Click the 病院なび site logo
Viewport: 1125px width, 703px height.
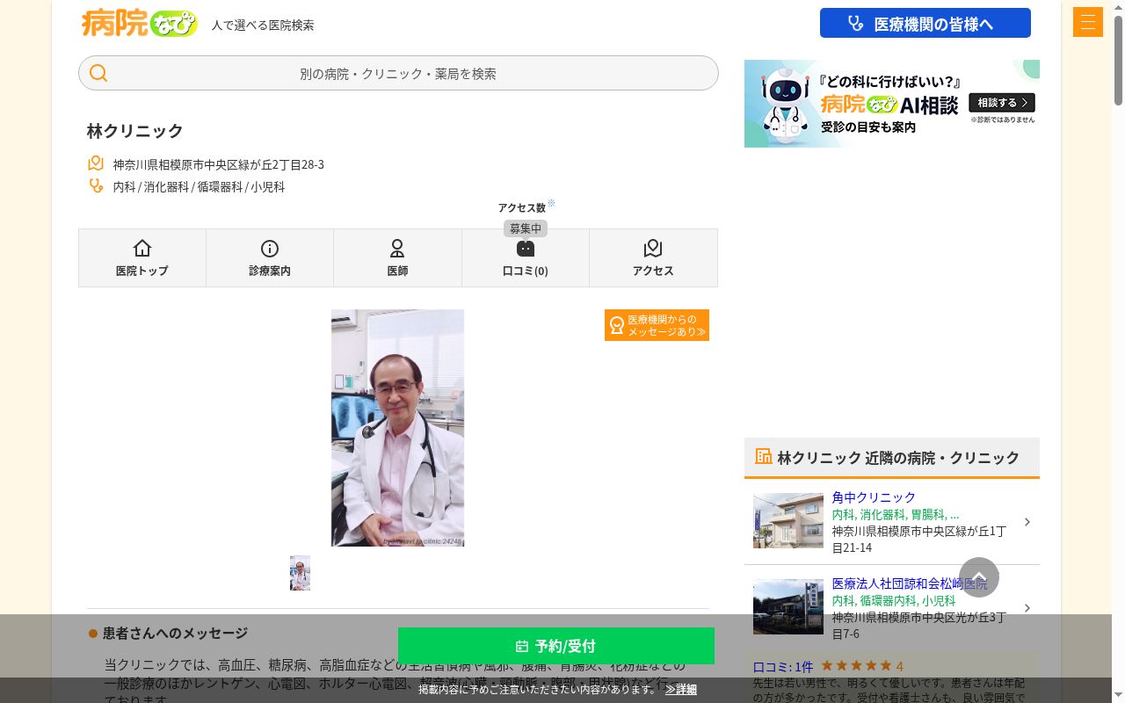pos(139,23)
